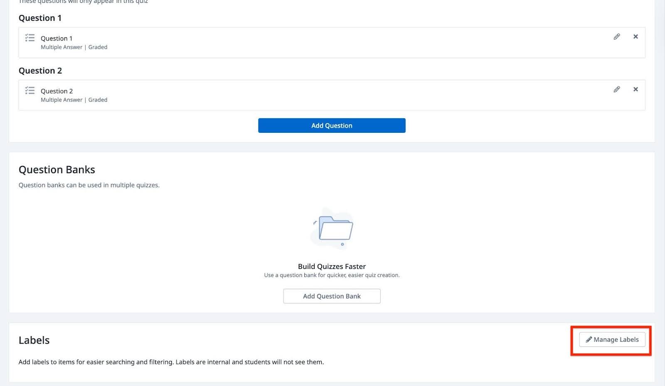Select the Question 2 card title
Viewport: 665px width, 386px height.
(x=57, y=91)
